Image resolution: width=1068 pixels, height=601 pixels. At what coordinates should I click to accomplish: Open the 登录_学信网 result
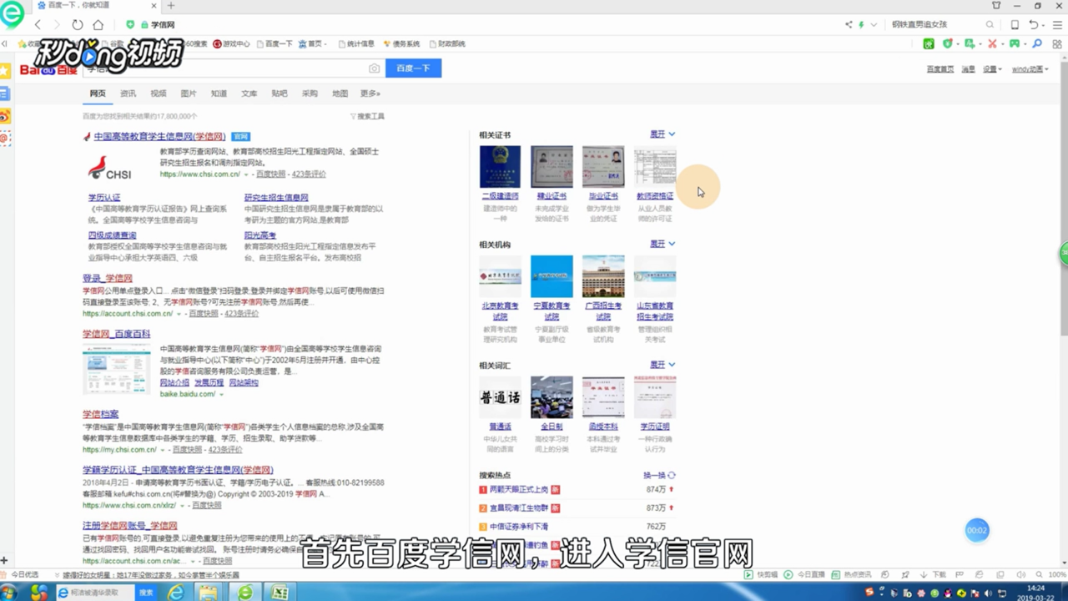tap(108, 278)
